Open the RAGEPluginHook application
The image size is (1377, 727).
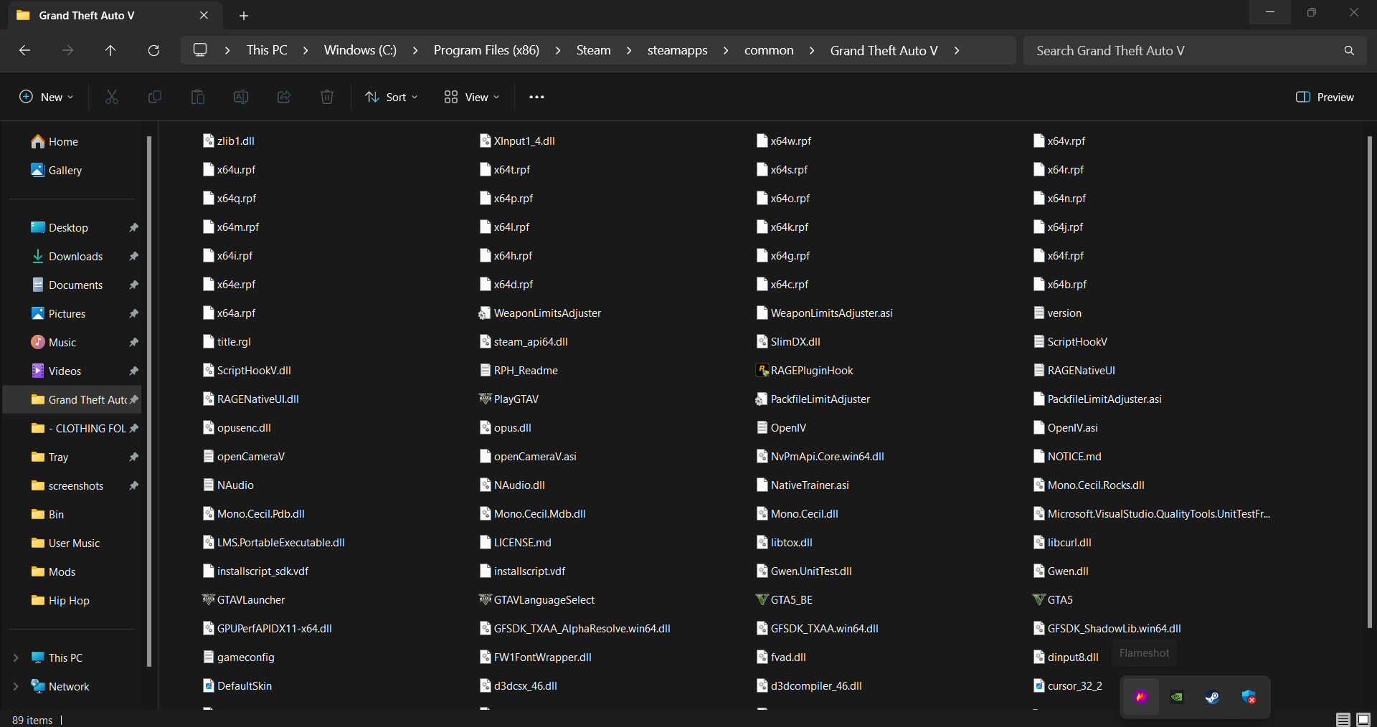(811, 371)
